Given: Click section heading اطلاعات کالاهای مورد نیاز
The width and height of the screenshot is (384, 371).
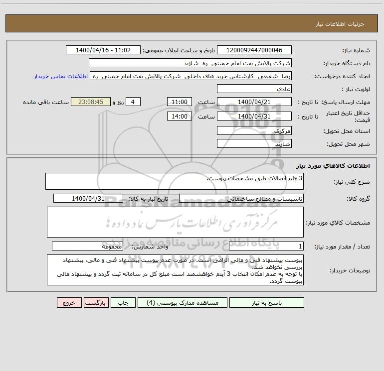Looking at the screenshot, I should pyautogui.click(x=333, y=166).
